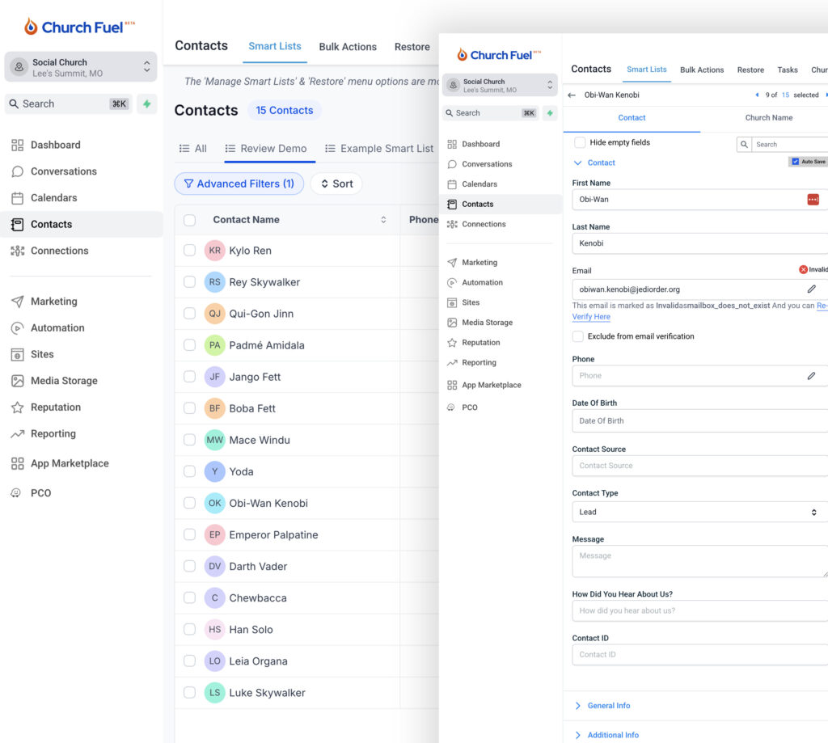Check Exclude from email verification
This screenshot has width=828, height=743.
pyautogui.click(x=579, y=336)
